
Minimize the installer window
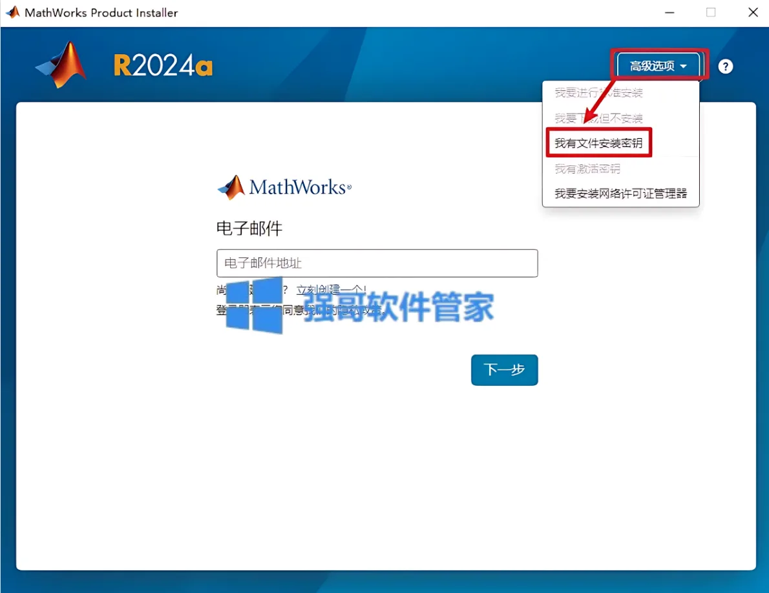coord(669,13)
